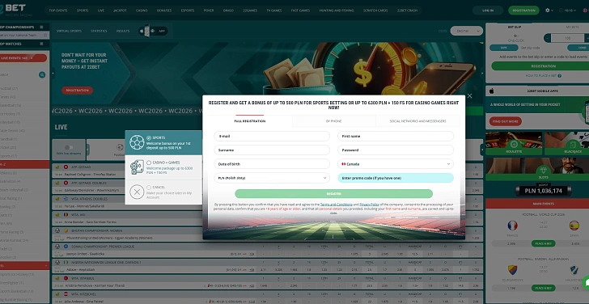
Task: Click the Top Championships collapse icon
Action: (x=41, y=27)
